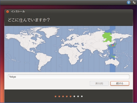
Task: Click the first orange progress dot
Action: coord(56,96)
